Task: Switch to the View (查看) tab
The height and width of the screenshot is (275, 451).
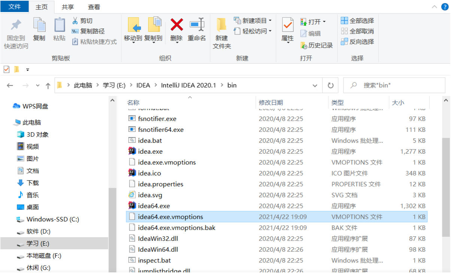Action: [x=94, y=7]
